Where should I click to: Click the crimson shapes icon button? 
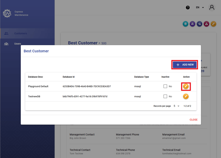pos(206,24)
